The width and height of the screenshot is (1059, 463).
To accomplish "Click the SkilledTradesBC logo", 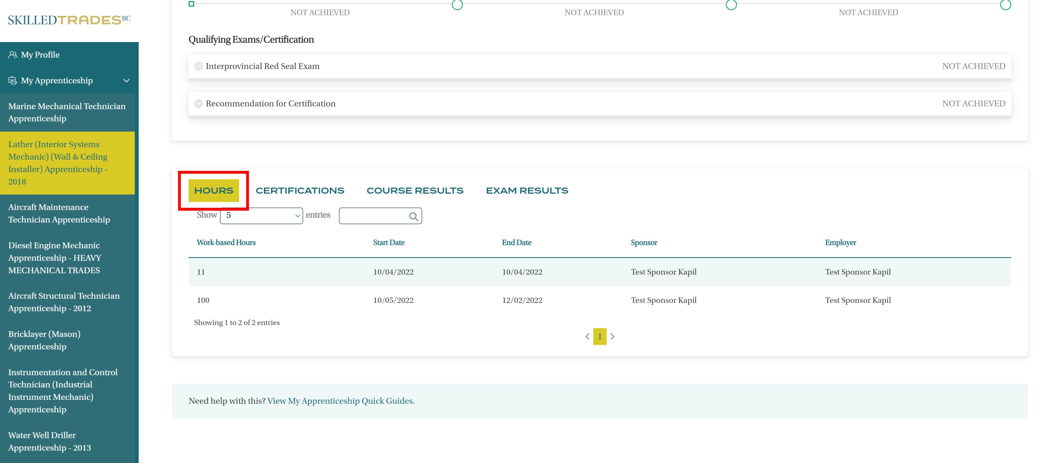I will 69,20.
